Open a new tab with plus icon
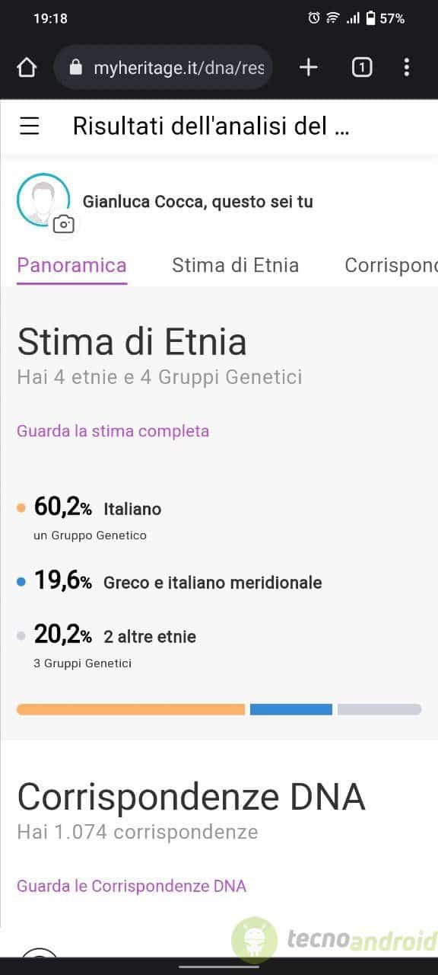Image resolution: width=438 pixels, height=975 pixels. pyautogui.click(x=308, y=68)
